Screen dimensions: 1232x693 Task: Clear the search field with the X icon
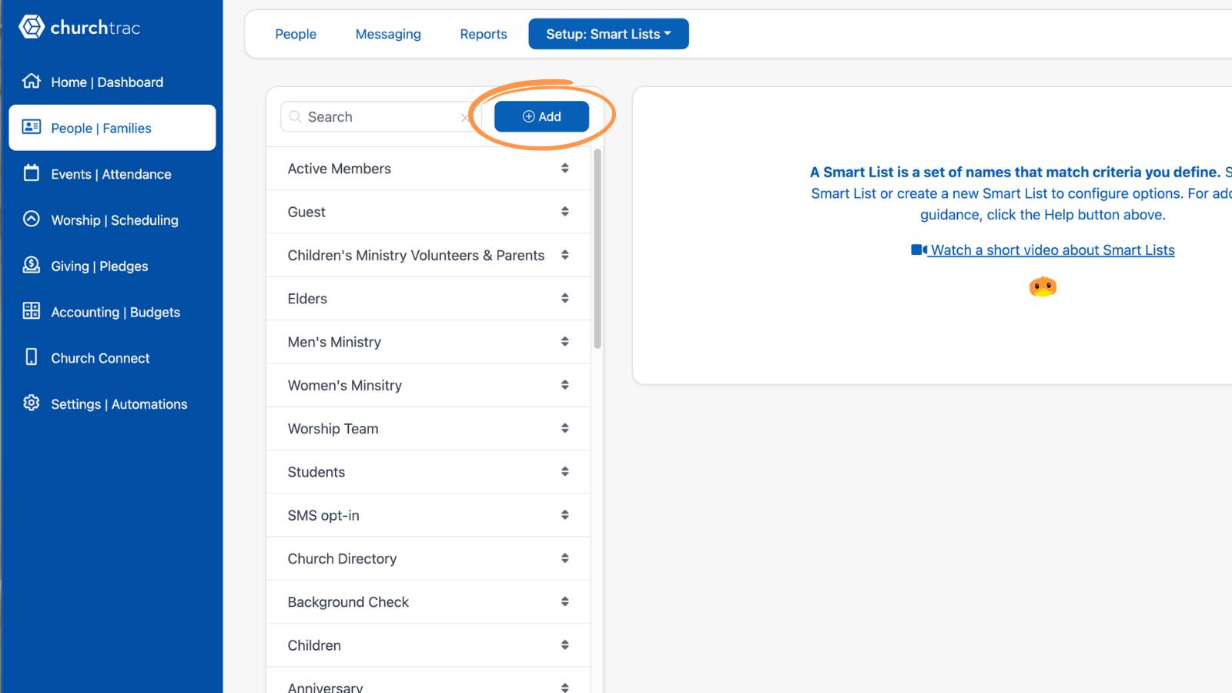[x=464, y=118]
